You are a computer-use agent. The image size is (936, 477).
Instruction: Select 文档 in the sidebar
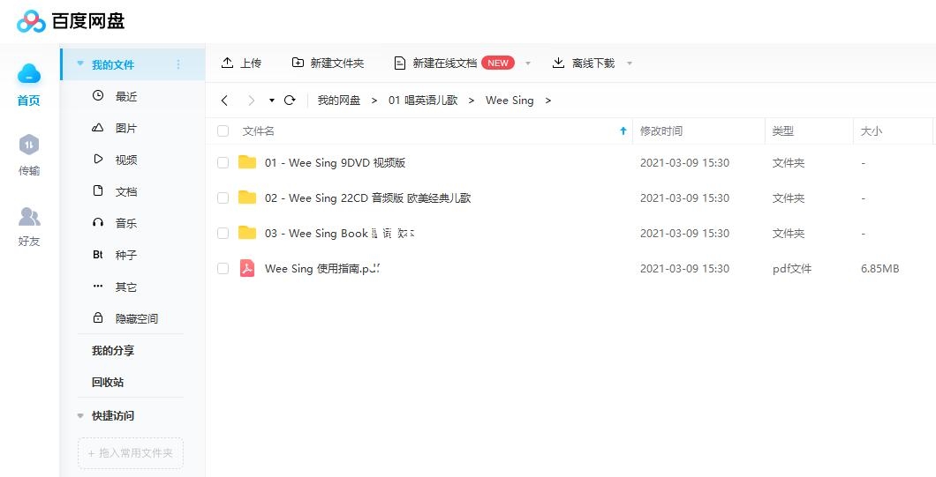pyautogui.click(x=126, y=191)
